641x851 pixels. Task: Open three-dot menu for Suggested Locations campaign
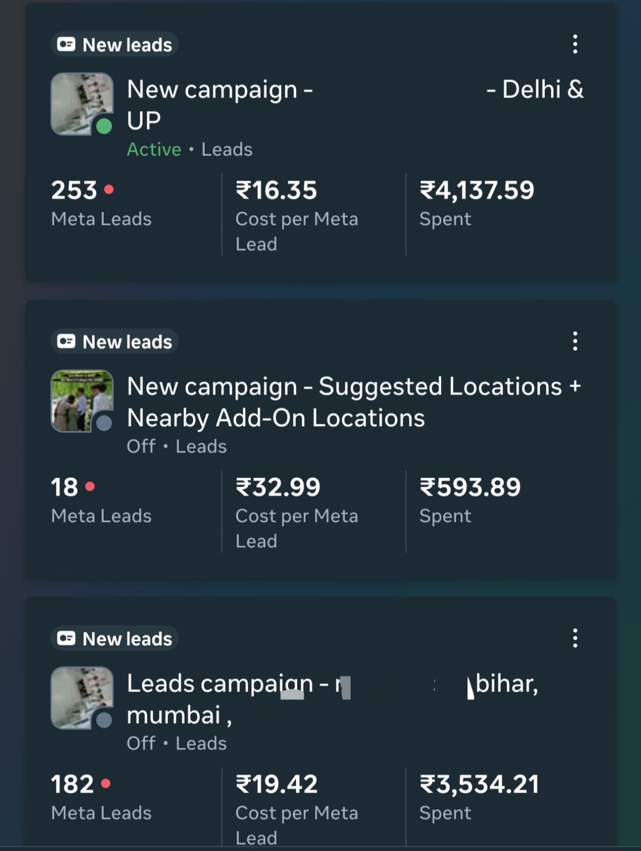coord(575,341)
